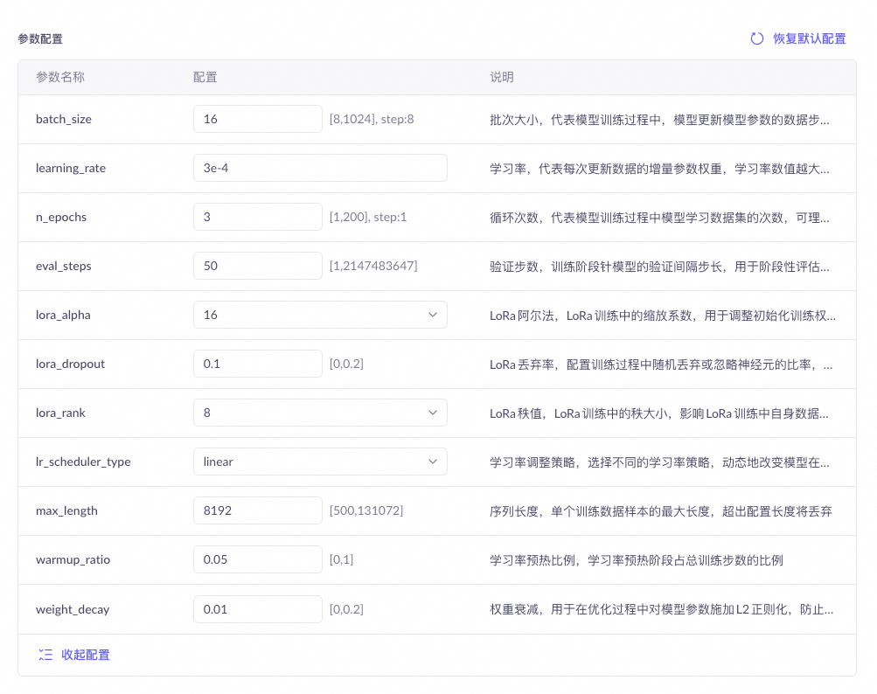Image resolution: width=877 pixels, height=694 pixels.
Task: Click the lora_dropout parameter name
Action: [x=70, y=364]
